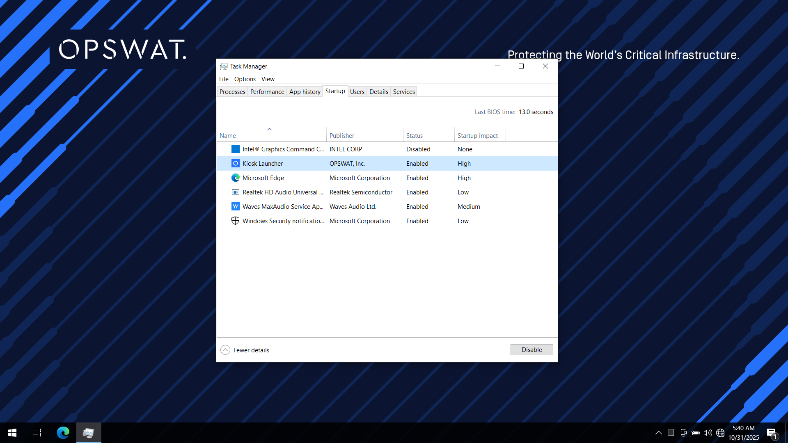
Task: Open the Action Center notifications icon
Action: point(772,433)
